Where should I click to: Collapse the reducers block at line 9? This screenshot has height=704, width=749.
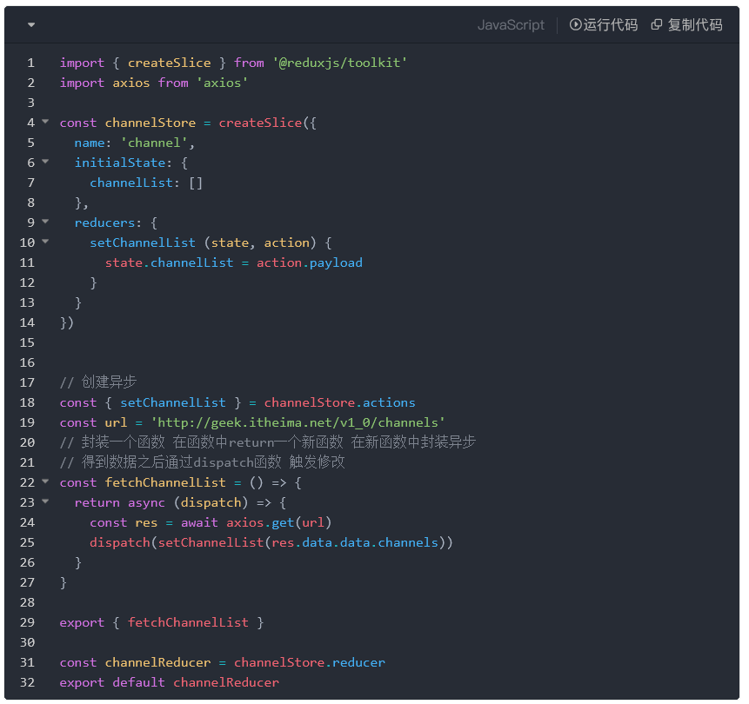(x=45, y=222)
